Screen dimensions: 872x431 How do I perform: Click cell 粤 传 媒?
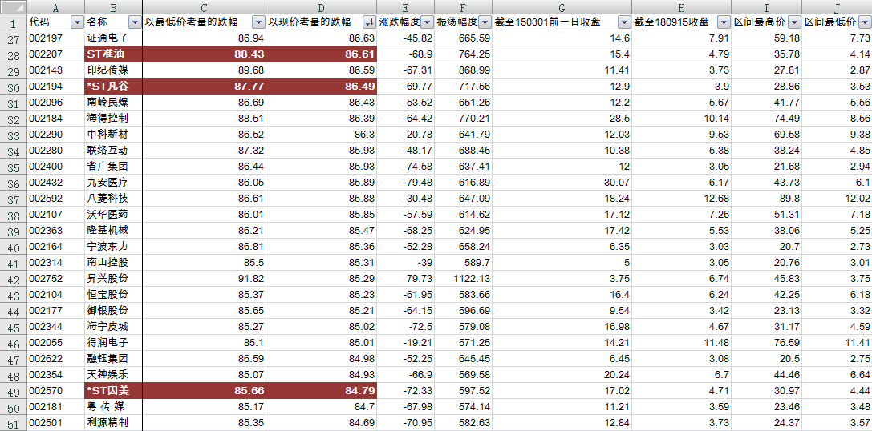pos(113,407)
